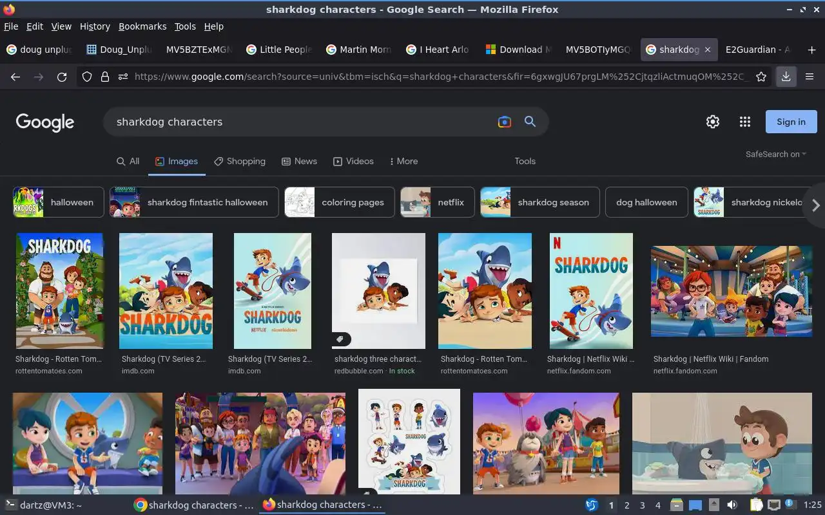This screenshot has height=515, width=825.
Task: Switch to the doug unplugged tab
Action: click(x=40, y=50)
